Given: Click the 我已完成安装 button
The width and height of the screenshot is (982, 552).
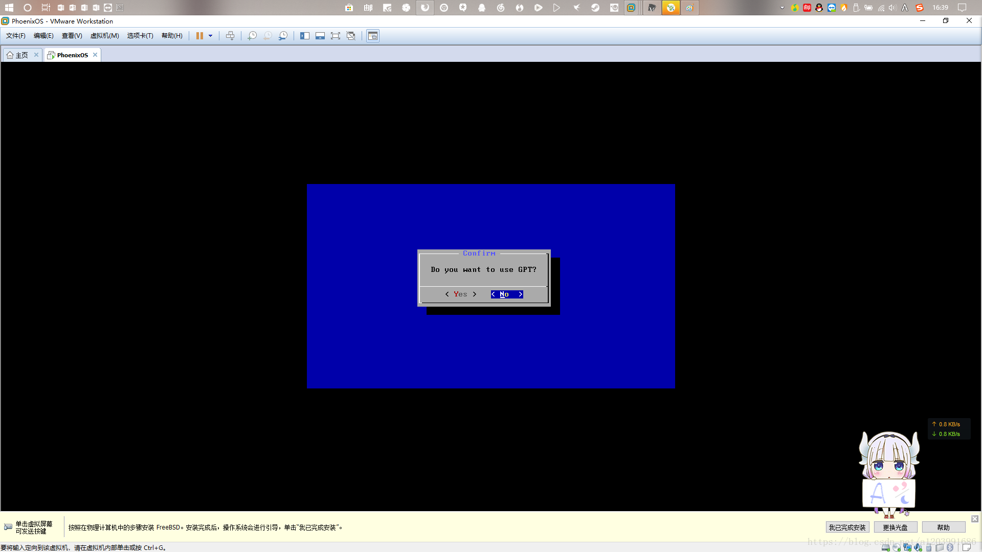Looking at the screenshot, I should coord(847,527).
